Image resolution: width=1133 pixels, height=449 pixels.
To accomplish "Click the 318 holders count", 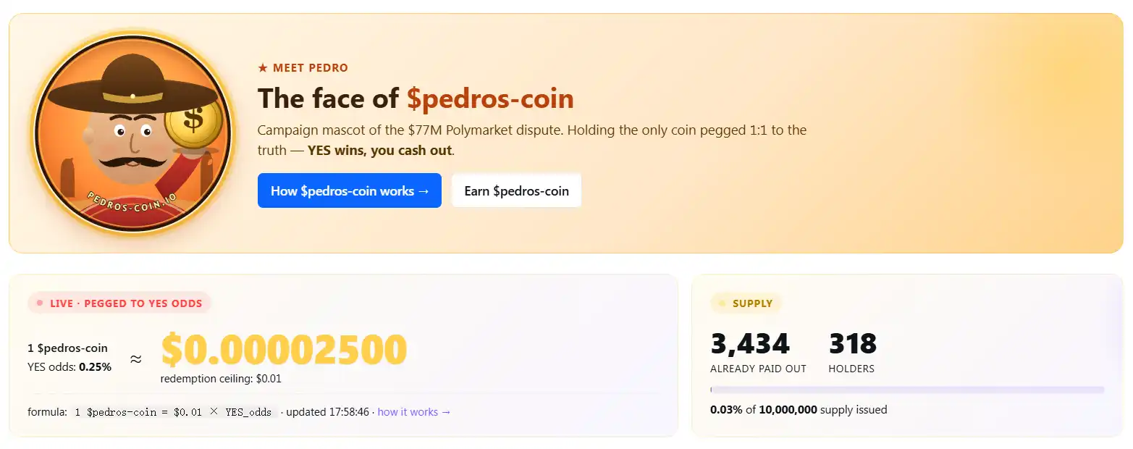I will [852, 343].
